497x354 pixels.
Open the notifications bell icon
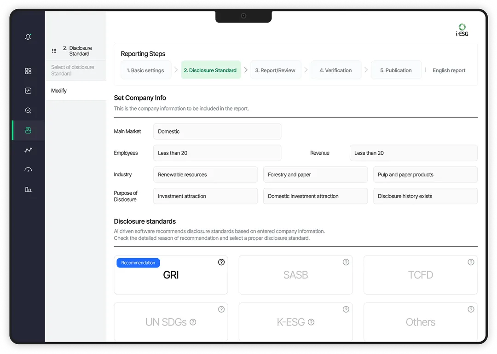[x=28, y=37]
